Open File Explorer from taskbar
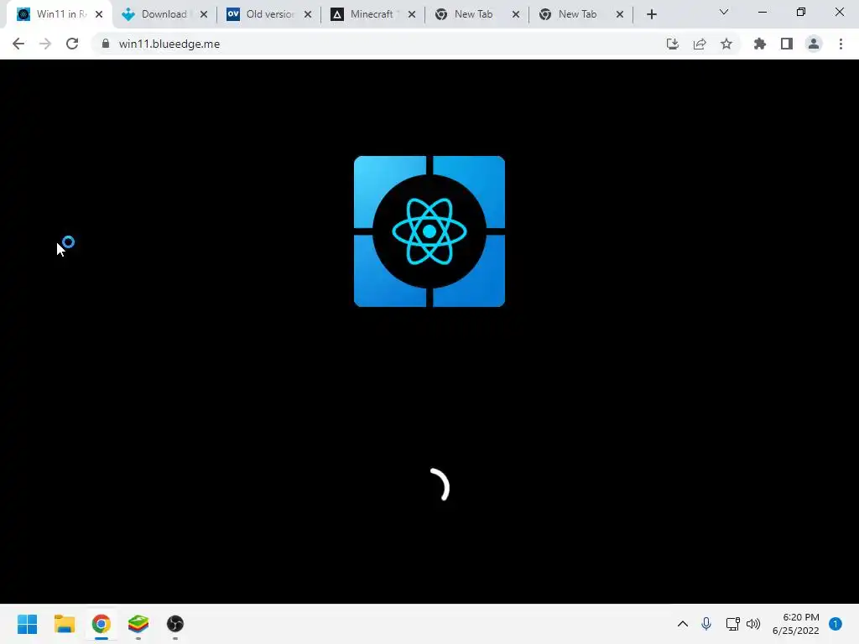 point(64,624)
